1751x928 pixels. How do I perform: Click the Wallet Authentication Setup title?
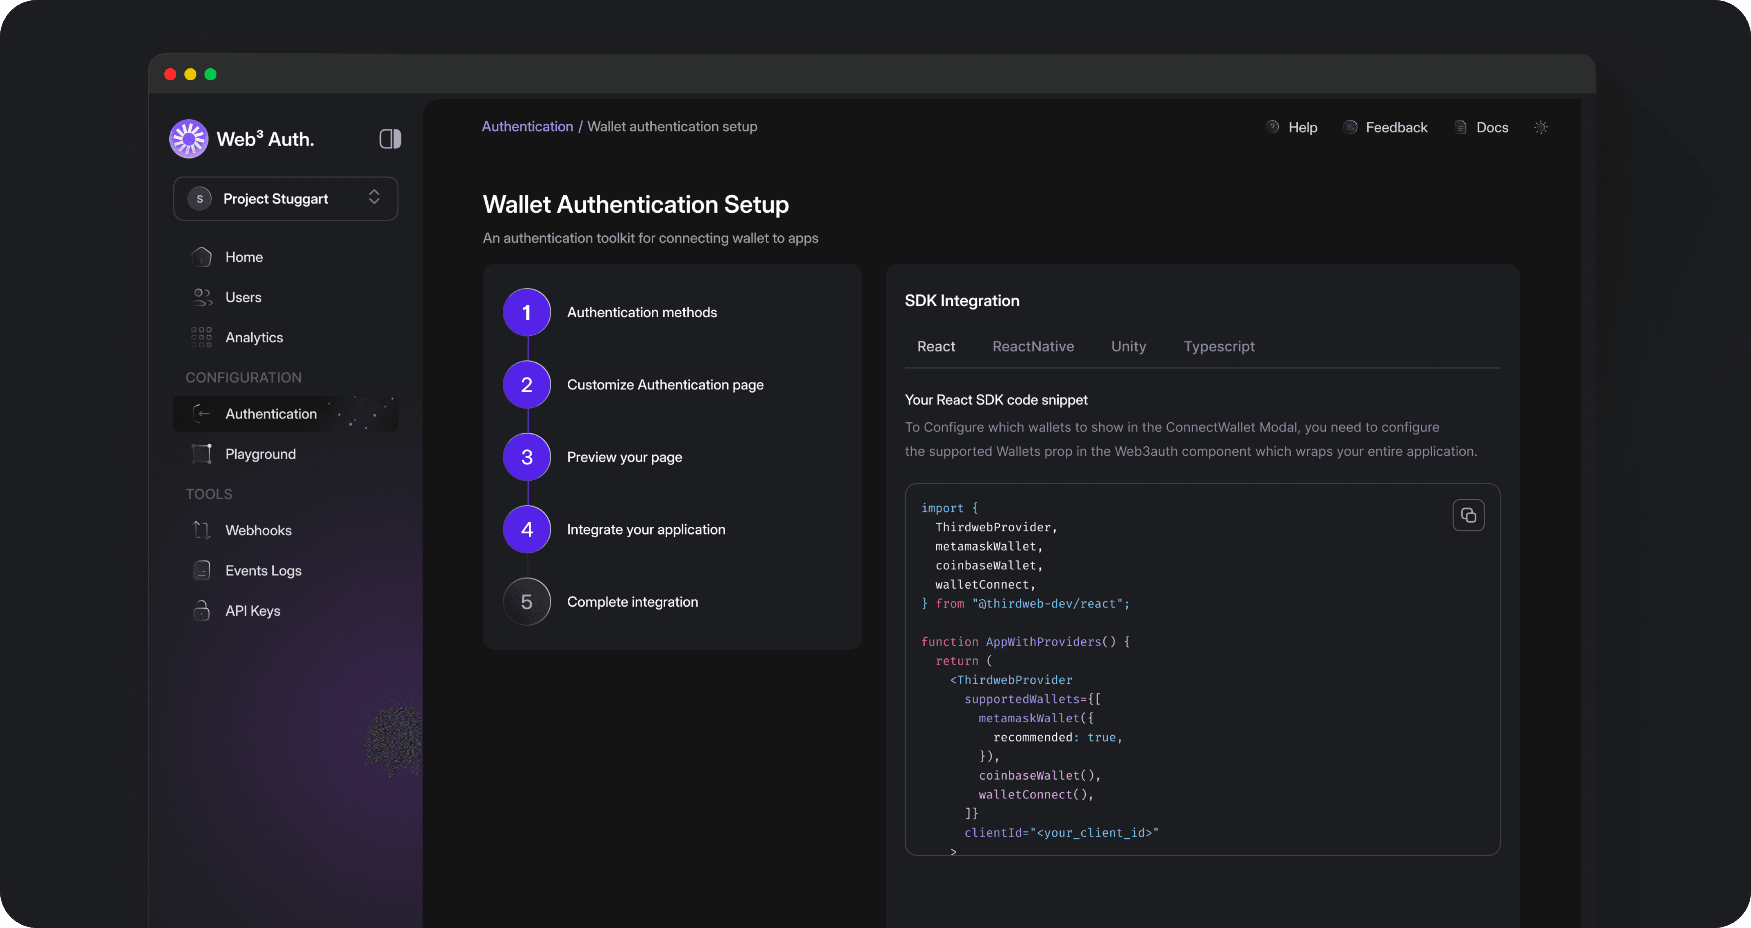[636, 204]
